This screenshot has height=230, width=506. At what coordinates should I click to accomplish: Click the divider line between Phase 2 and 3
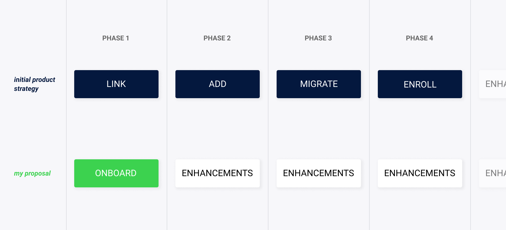tap(268, 115)
